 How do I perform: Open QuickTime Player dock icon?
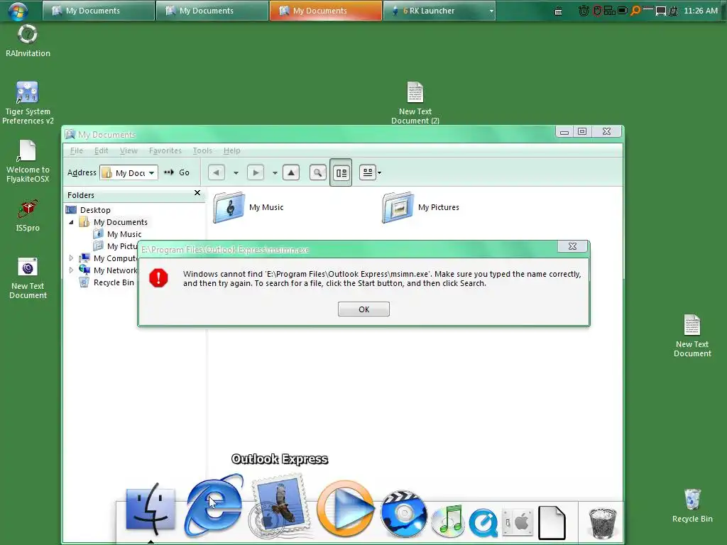(483, 523)
